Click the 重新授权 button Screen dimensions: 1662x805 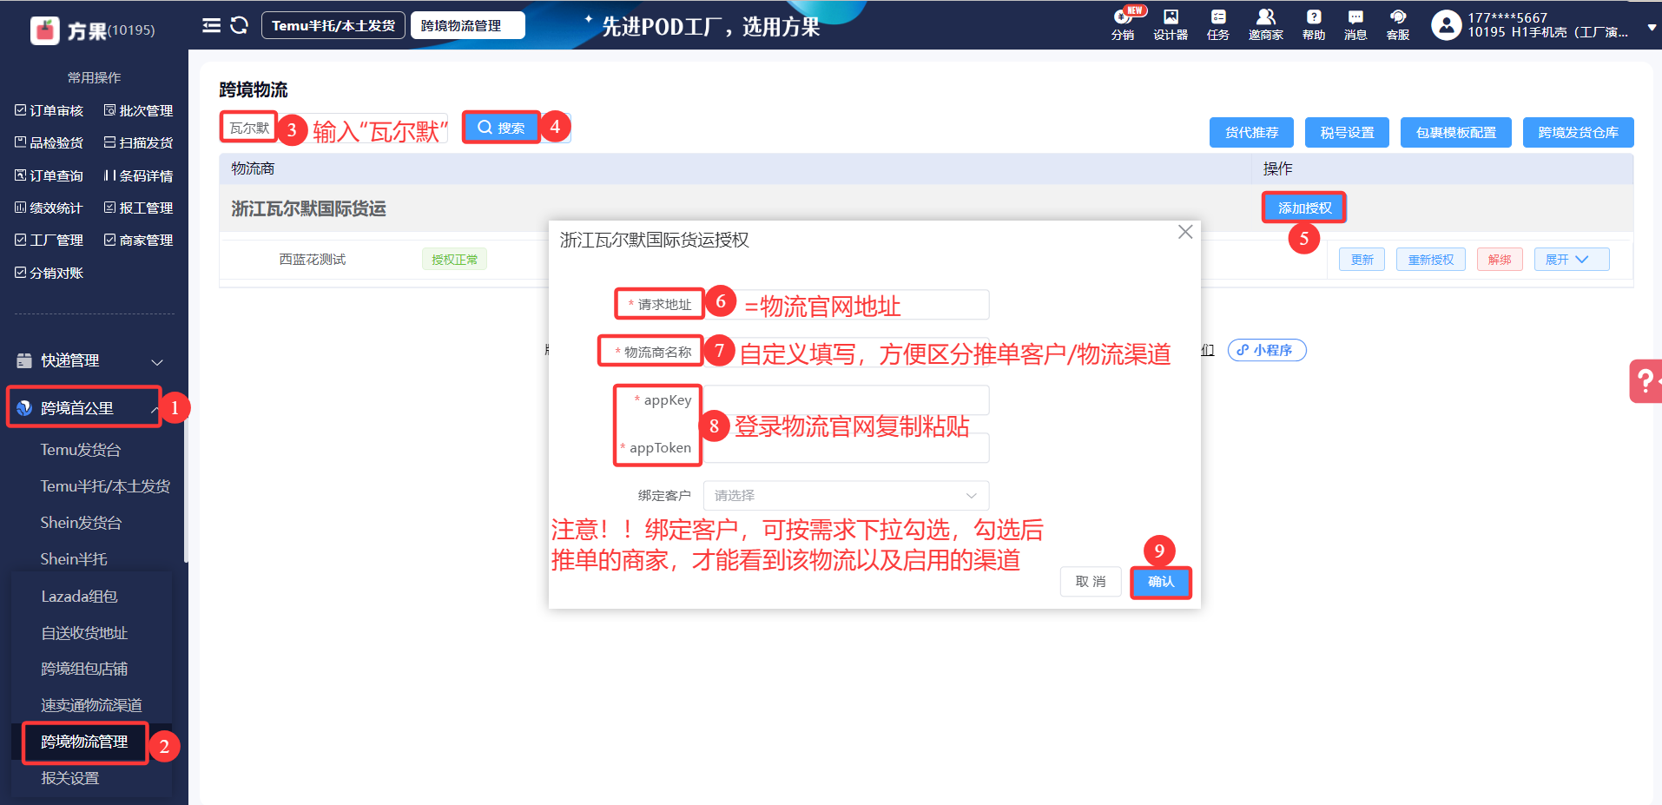(x=1431, y=260)
